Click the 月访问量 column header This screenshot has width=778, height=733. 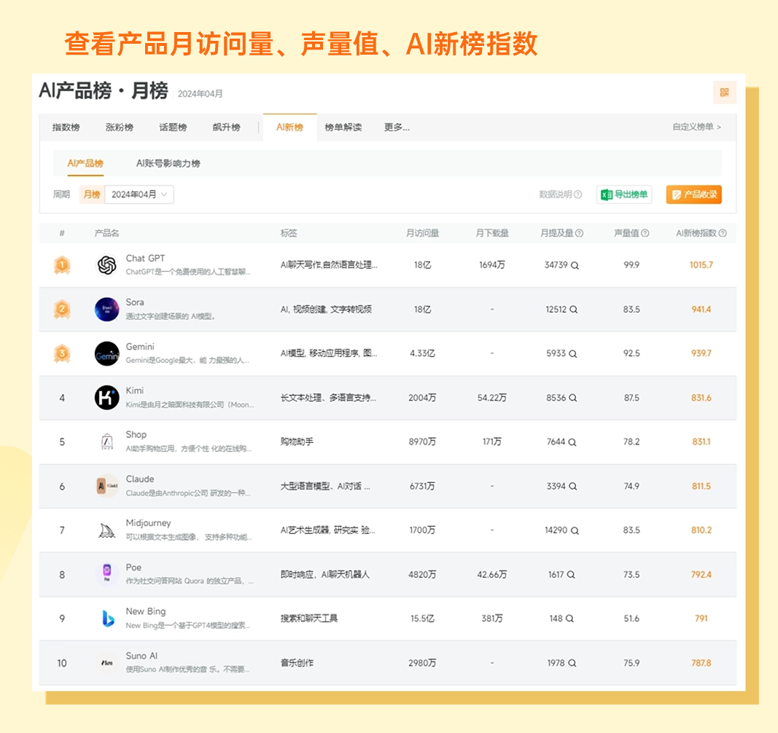[422, 233]
